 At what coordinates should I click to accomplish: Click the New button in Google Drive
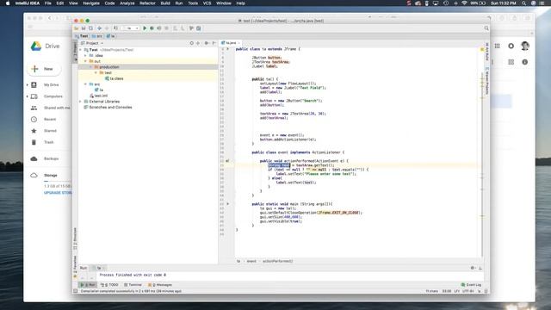click(44, 69)
